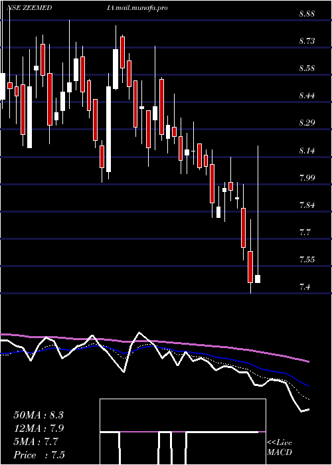Click the mail.munafa.pro text
The width and height of the screenshot is (332, 465).
[x=141, y=8]
